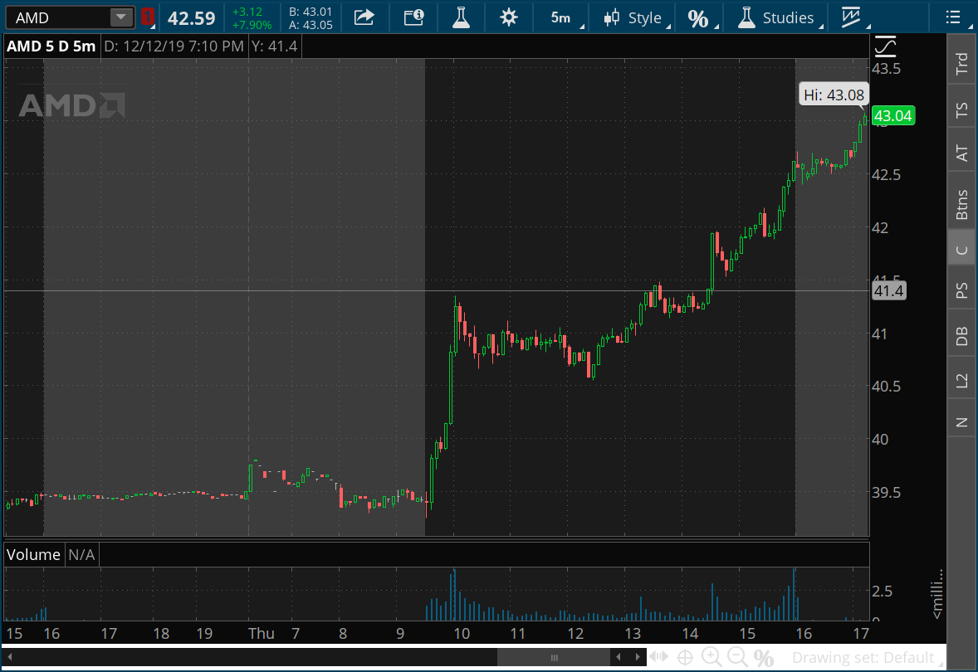Click the scrollbar right step arrow
Screen dimensions: 978x672
click(x=637, y=657)
